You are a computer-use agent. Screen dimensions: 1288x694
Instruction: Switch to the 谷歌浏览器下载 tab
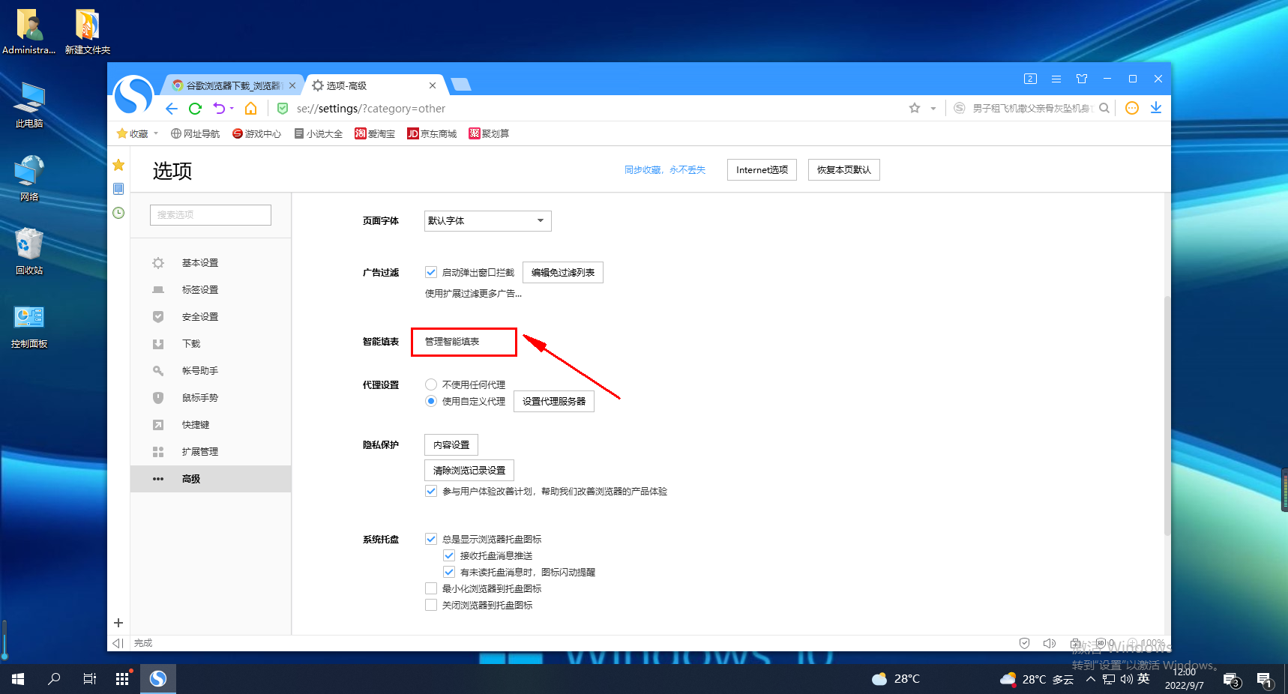[232, 85]
